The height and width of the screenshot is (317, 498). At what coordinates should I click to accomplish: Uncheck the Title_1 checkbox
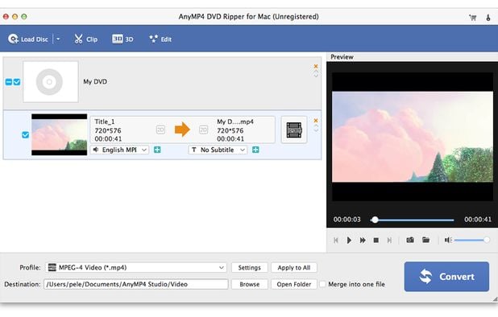click(x=26, y=135)
